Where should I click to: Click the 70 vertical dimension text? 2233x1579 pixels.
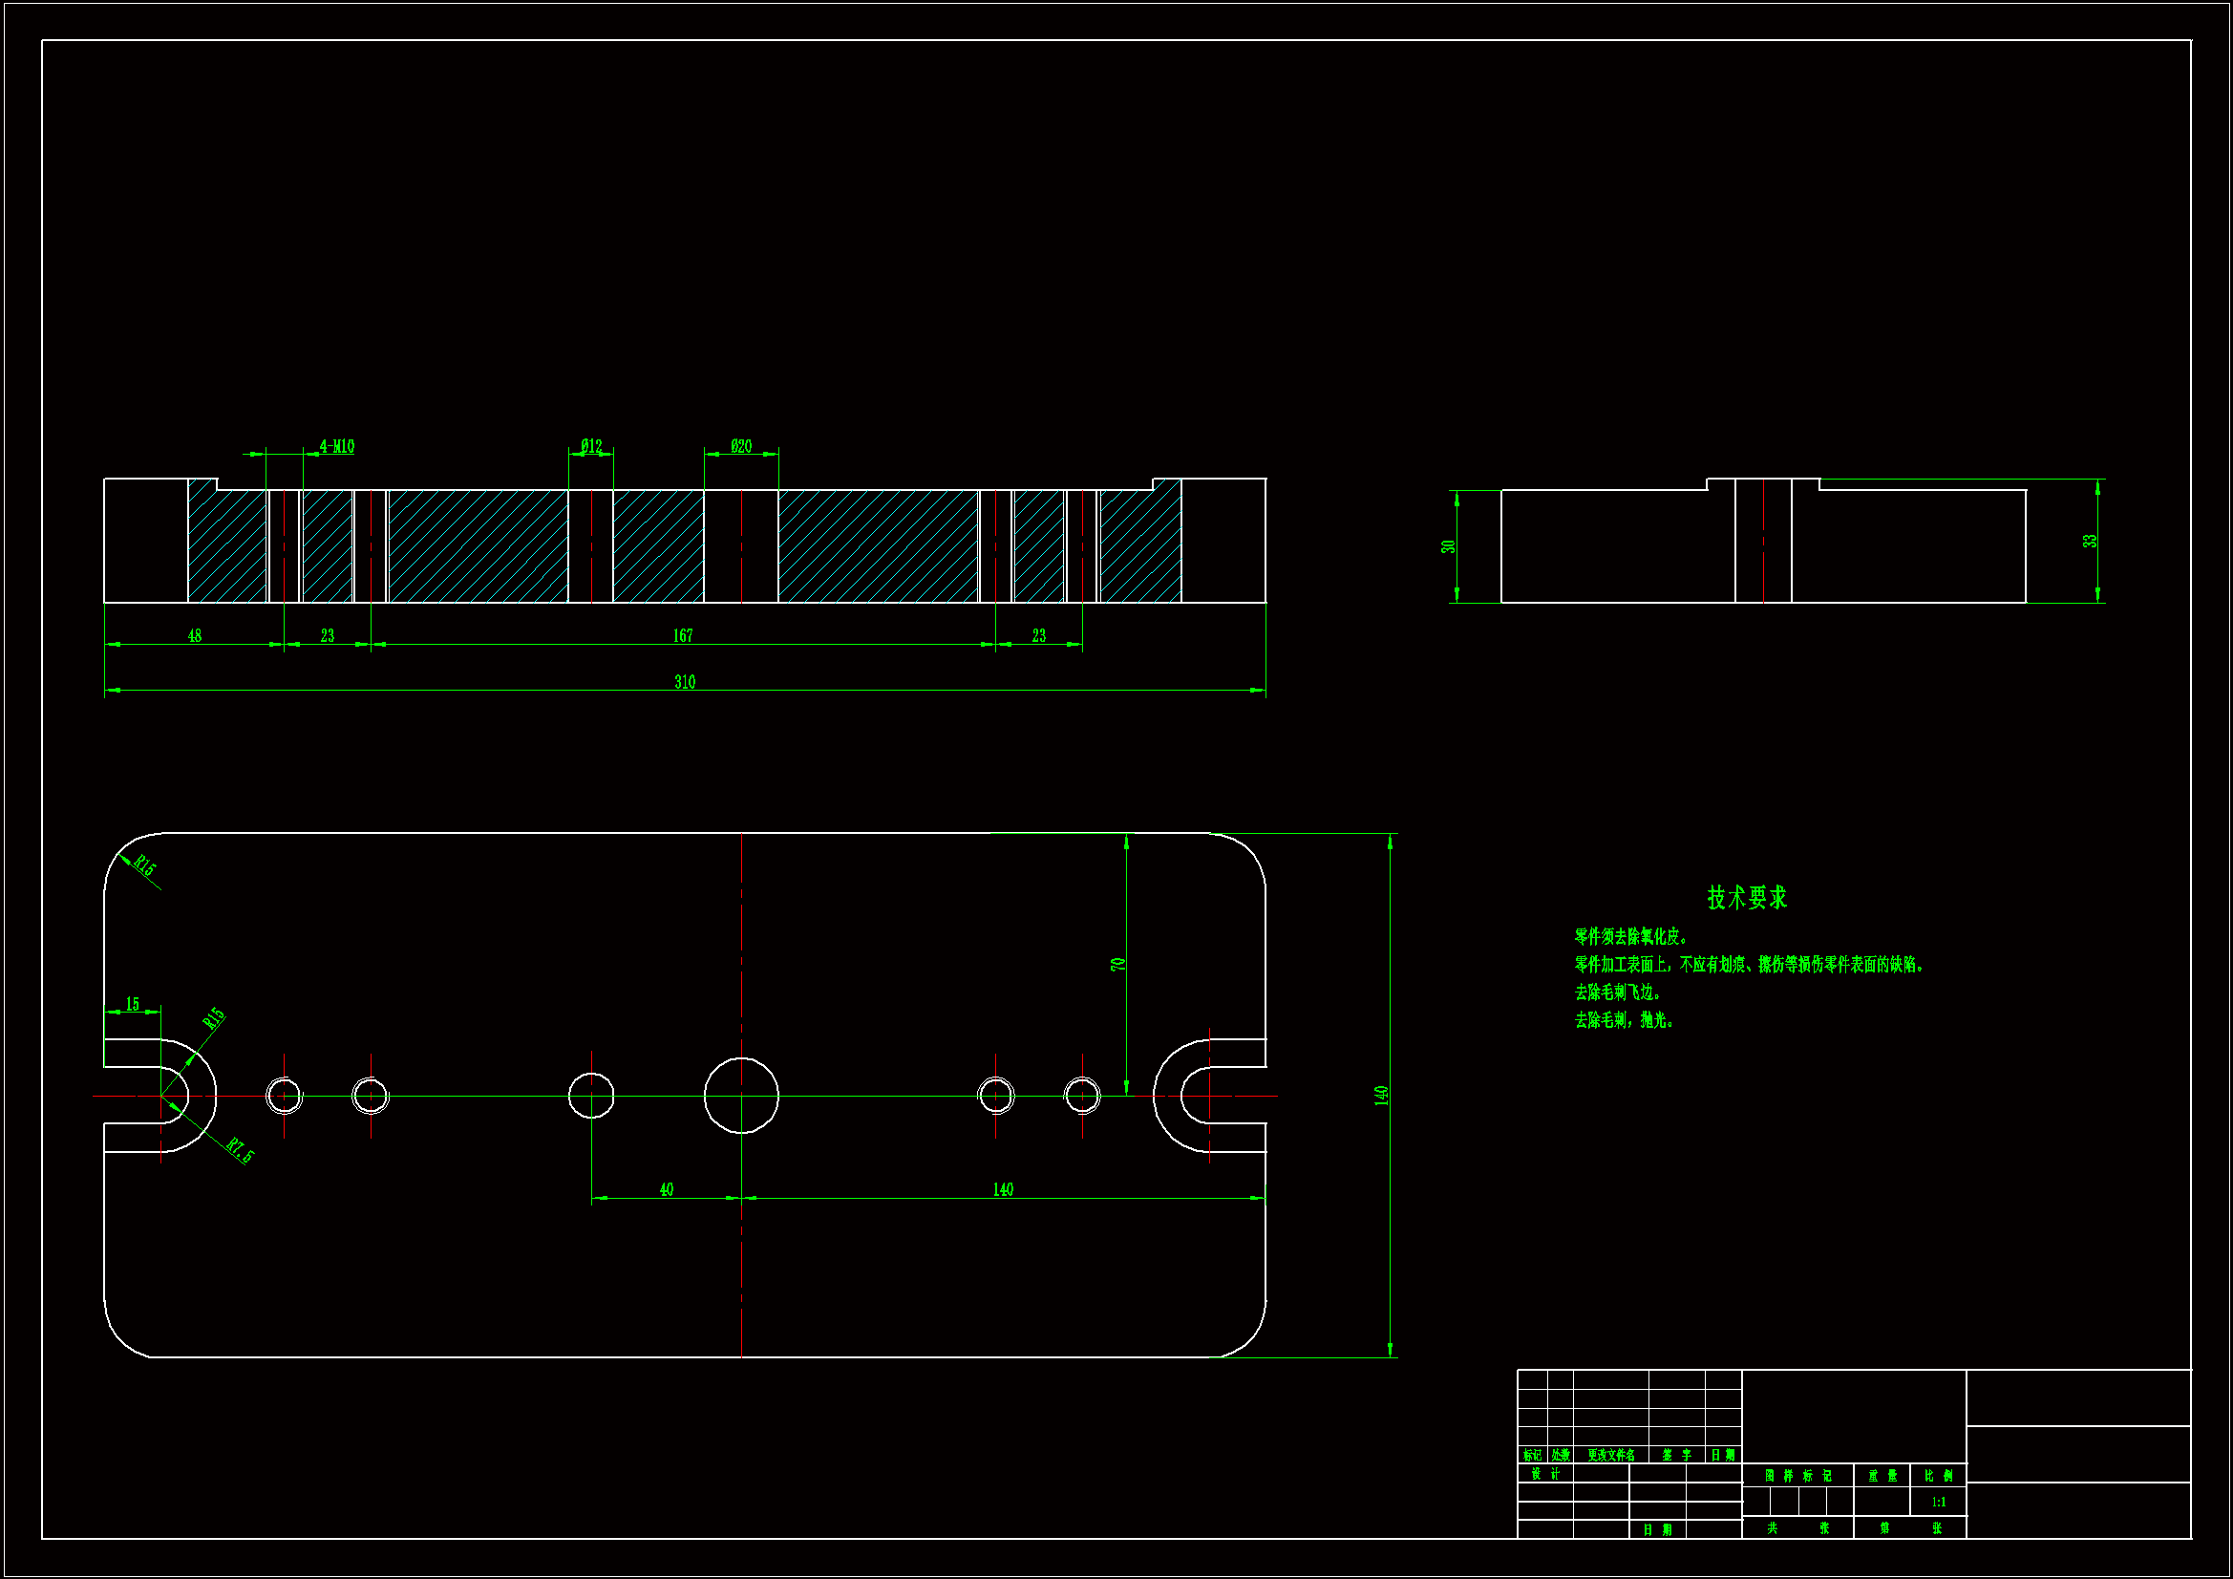(1117, 964)
